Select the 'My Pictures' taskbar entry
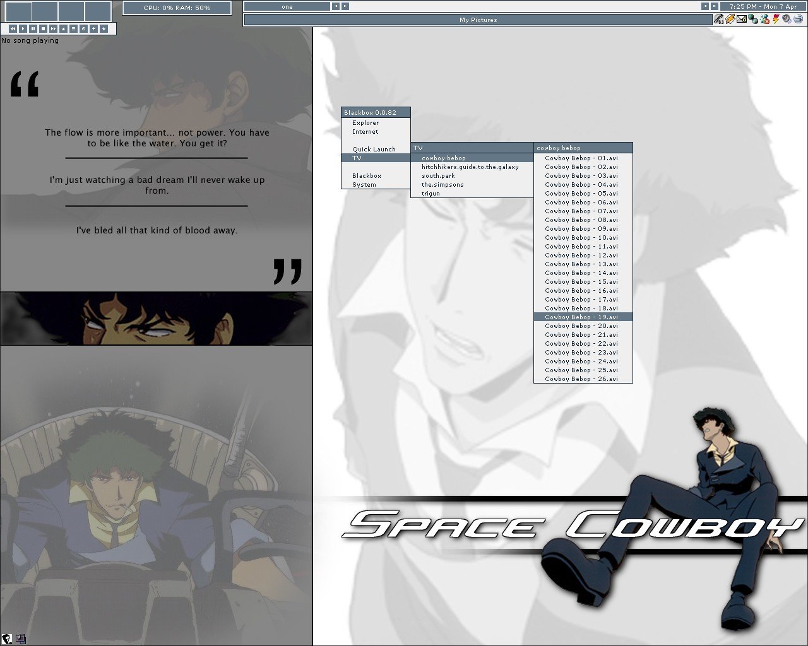 (478, 20)
